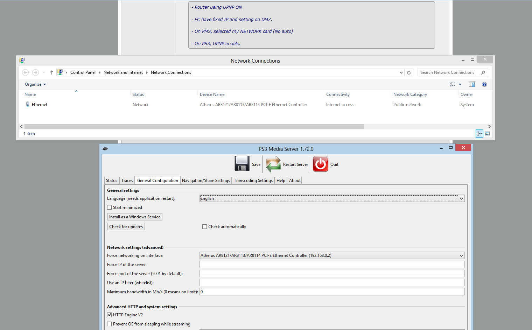Click the address bar location icon
Image resolution: width=532 pixels, height=330 pixels.
point(60,72)
